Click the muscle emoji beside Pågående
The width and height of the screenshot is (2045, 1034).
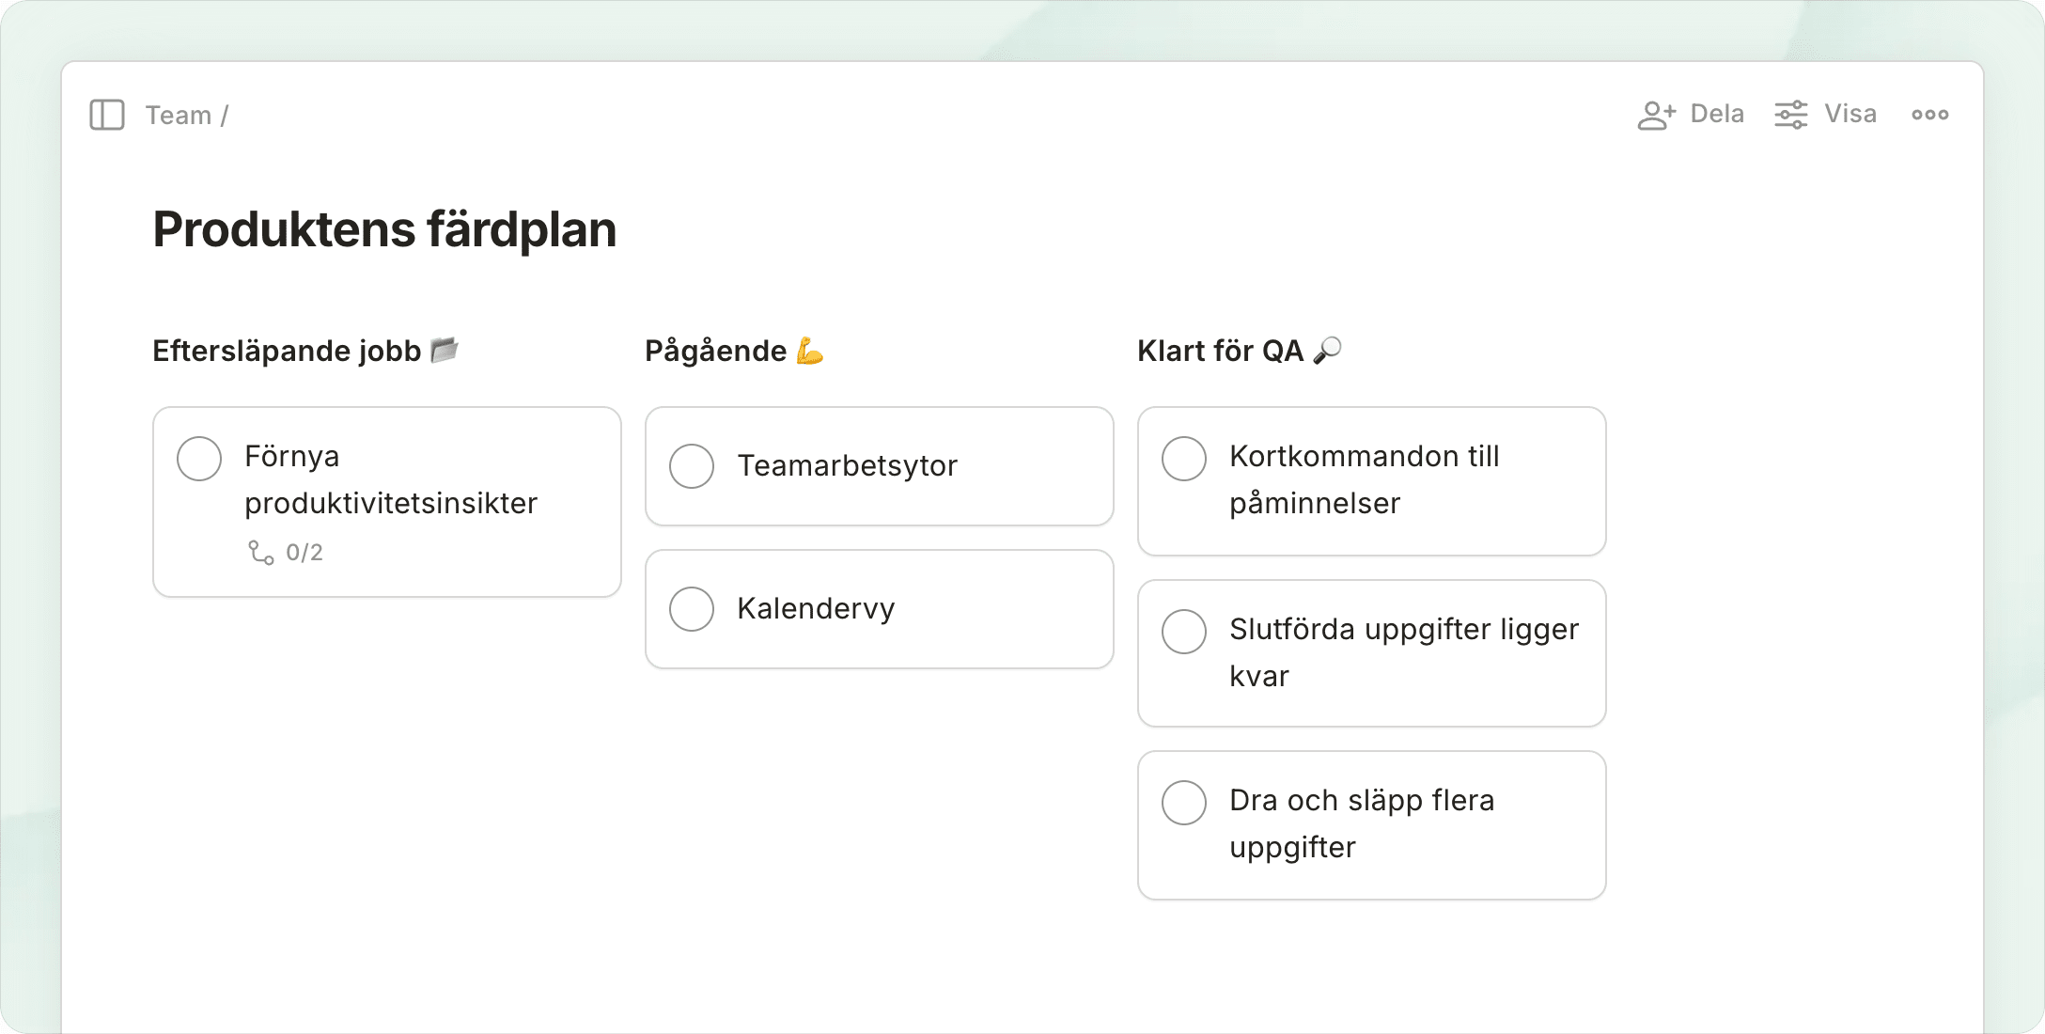coord(809,352)
